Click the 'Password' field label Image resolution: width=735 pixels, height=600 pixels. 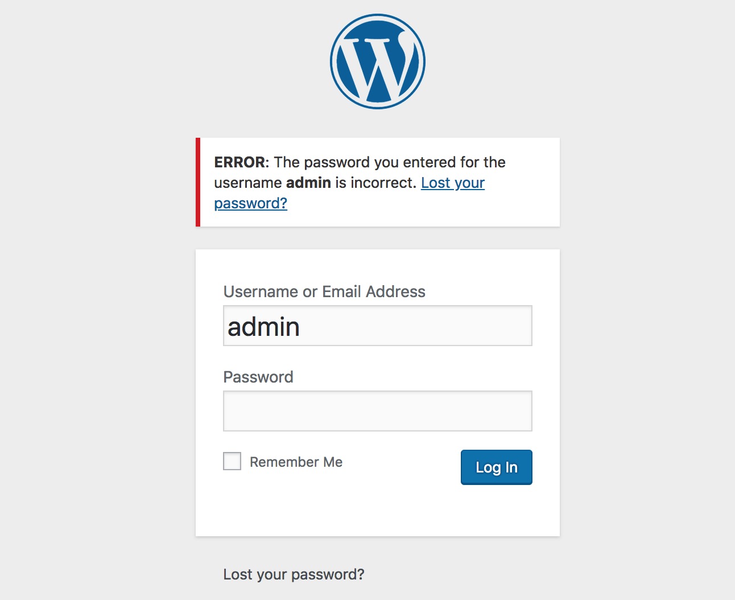click(x=258, y=377)
